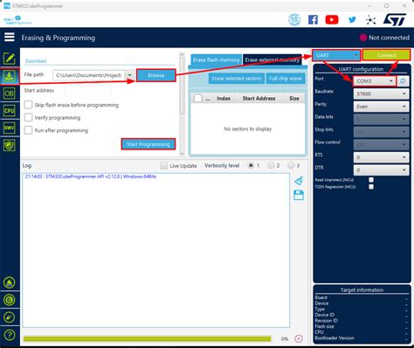This screenshot has height=348, width=414.
Task: Click the ST logo
Action: coord(395,20)
